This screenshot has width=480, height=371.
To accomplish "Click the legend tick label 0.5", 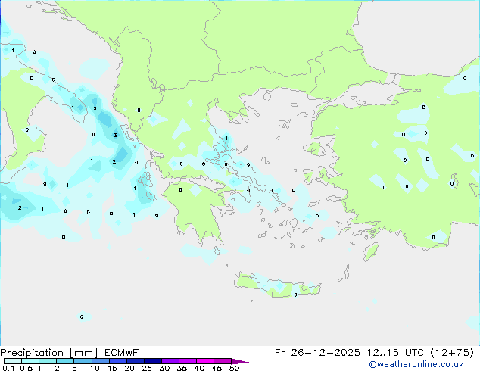I will click(x=26, y=368).
